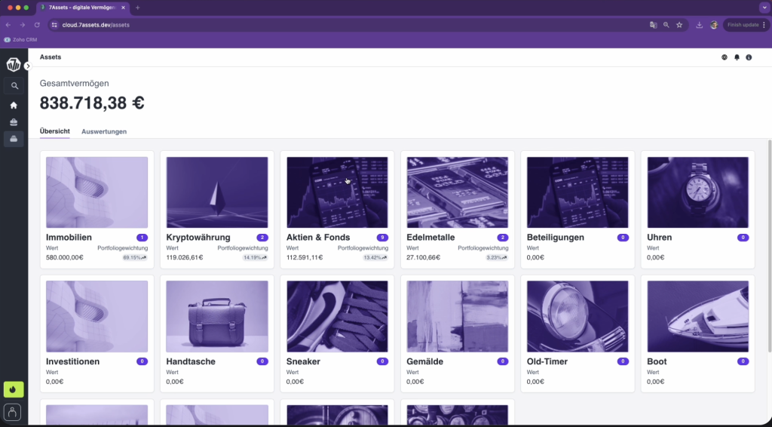
Task: Open the Boot yacht image
Action: tap(697, 317)
